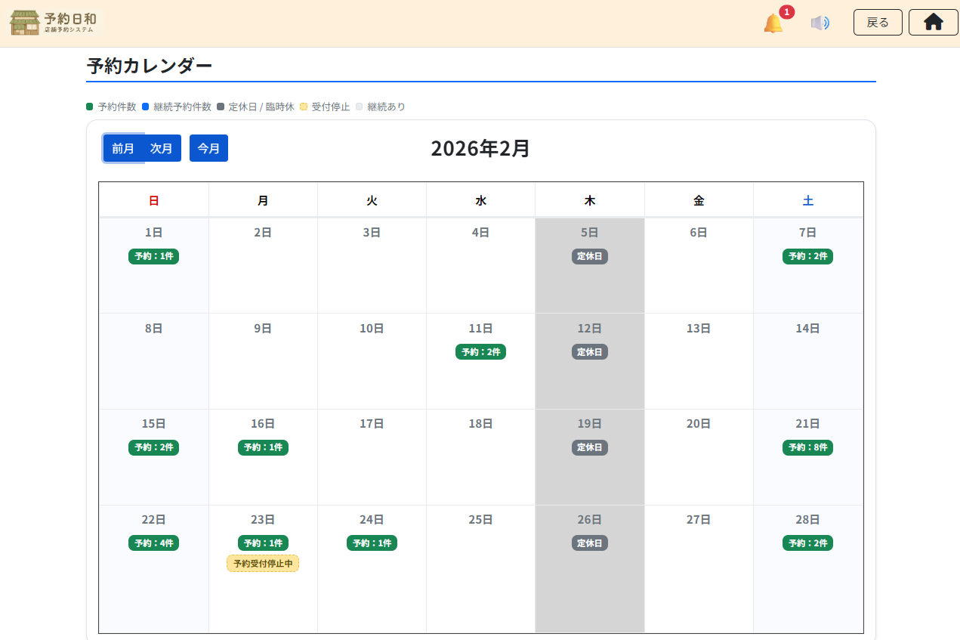Click 定休日 badge on 19日
Screen dimensions: 960x640
tap(590, 447)
